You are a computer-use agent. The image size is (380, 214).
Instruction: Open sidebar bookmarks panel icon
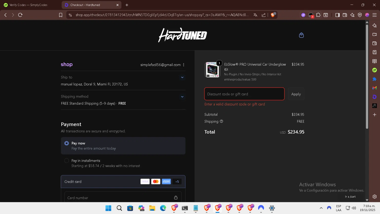click(x=374, y=52)
